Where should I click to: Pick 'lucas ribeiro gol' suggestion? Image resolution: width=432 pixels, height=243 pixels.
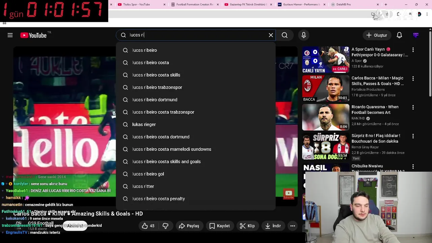196,174
